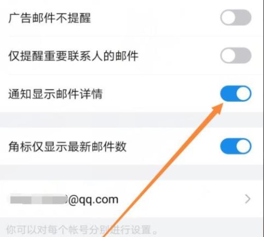Tap white knob of 广告邮件不提醒 switch
264x237 pixels.
[228, 17]
